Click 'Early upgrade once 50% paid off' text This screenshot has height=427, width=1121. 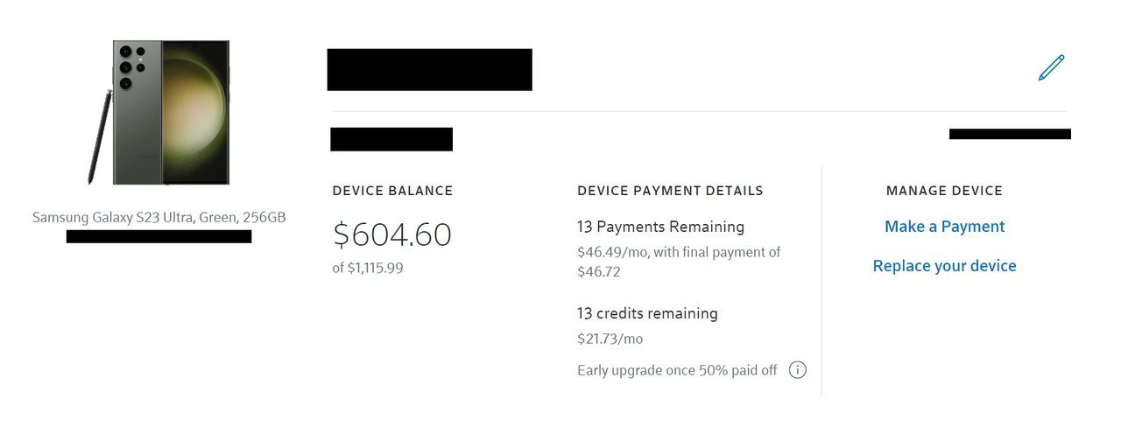click(677, 370)
